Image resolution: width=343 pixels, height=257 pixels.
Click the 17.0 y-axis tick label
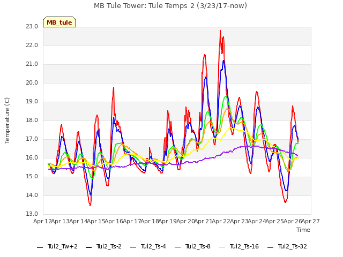pyautogui.click(x=32, y=139)
